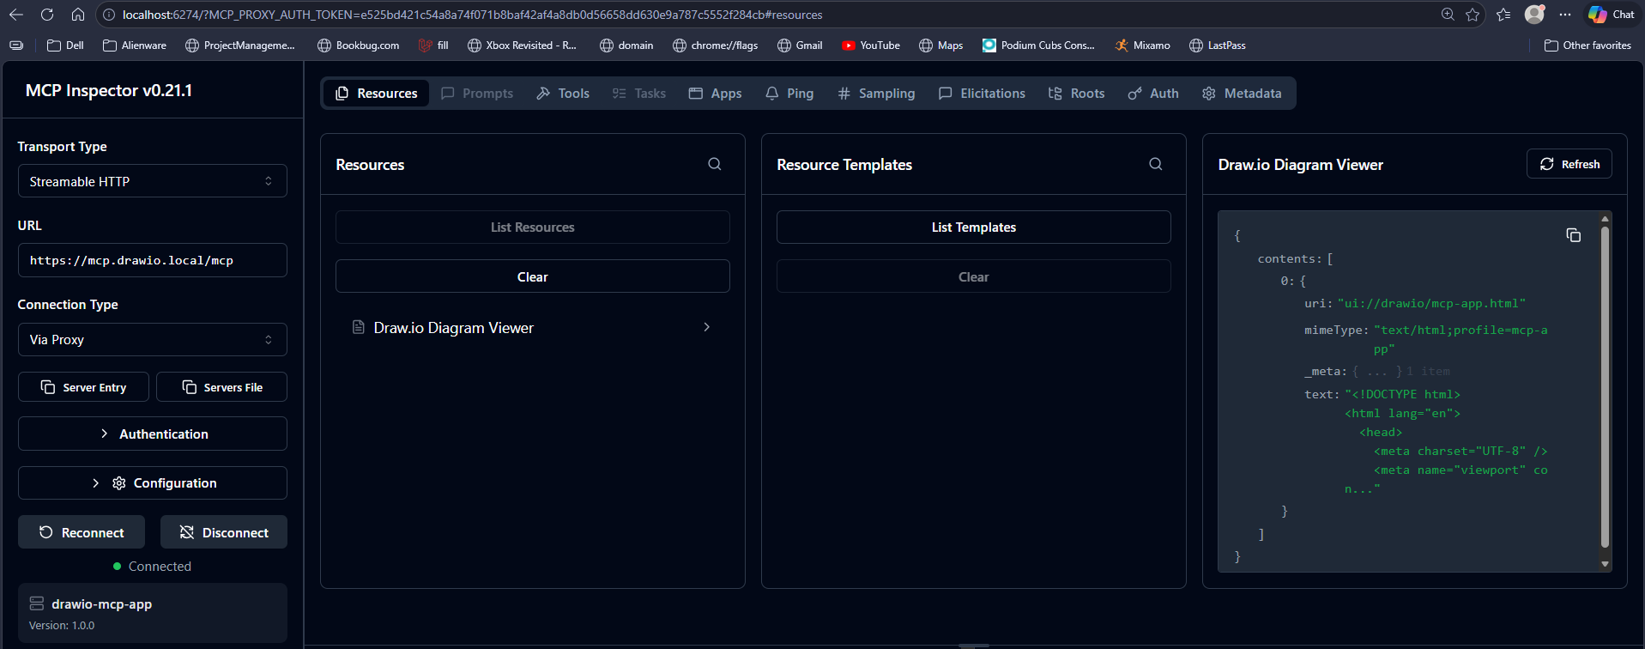Open the Metadata tab
Image resolution: width=1645 pixels, height=649 pixels.
1242,94
